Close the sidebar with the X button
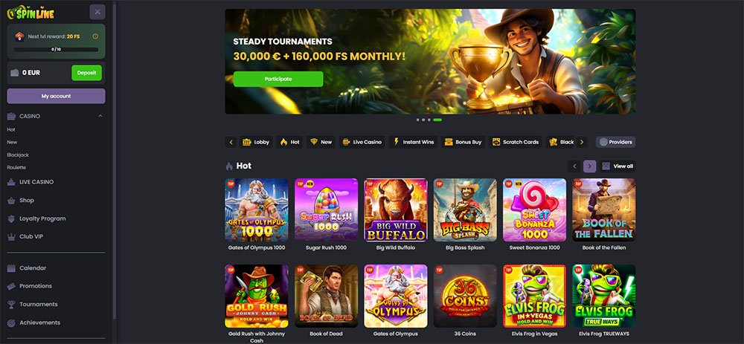 click(97, 12)
